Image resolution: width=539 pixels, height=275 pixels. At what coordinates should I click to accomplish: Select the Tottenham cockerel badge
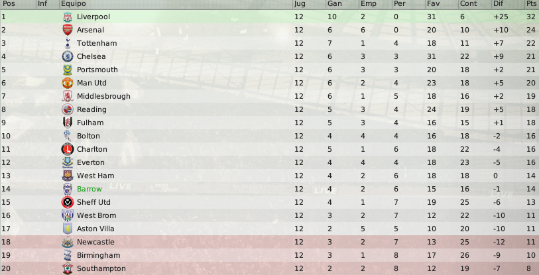(x=68, y=43)
